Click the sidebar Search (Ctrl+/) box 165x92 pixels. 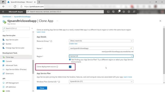point(16,28)
